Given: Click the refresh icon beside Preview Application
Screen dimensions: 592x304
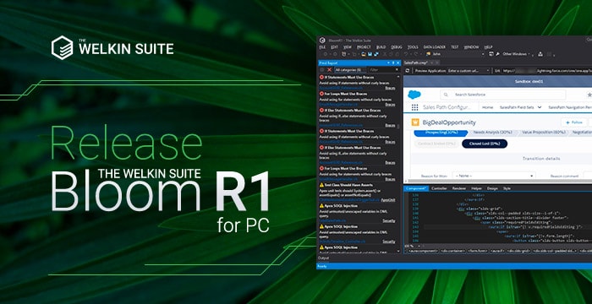Looking at the screenshot, I should (407, 71).
